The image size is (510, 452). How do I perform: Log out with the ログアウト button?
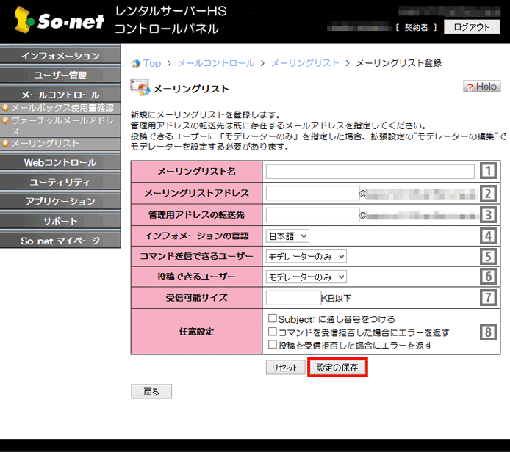(471, 27)
